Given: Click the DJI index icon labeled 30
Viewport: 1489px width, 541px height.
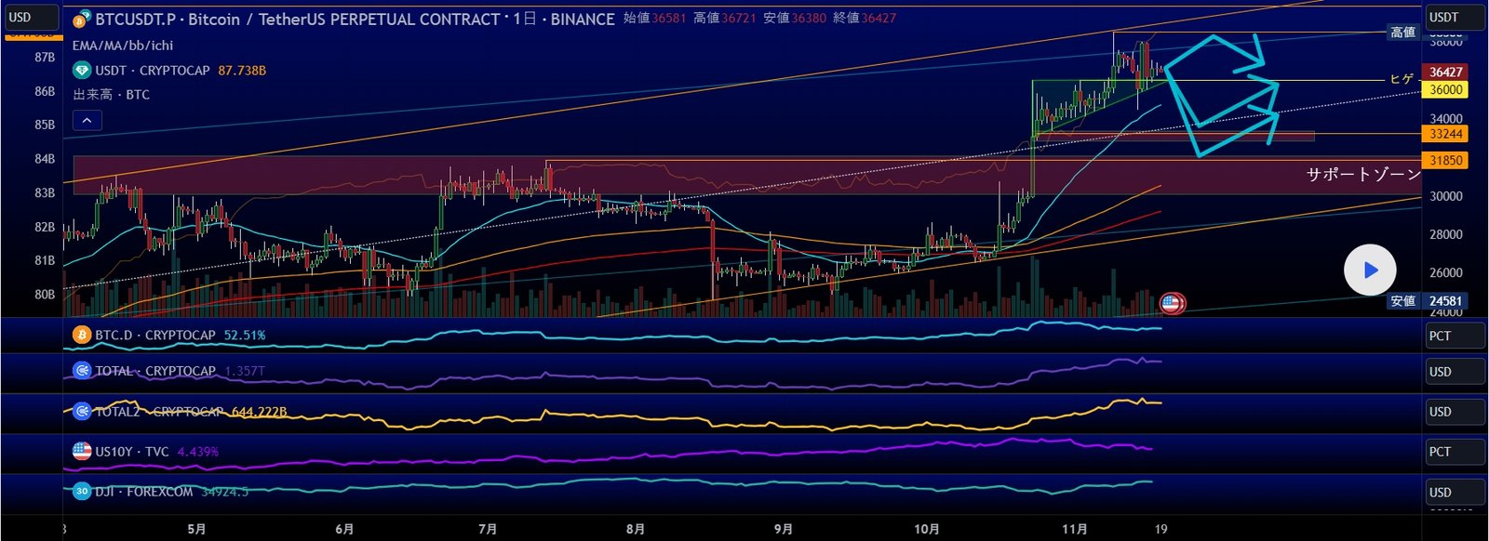Looking at the screenshot, I should point(82,492).
